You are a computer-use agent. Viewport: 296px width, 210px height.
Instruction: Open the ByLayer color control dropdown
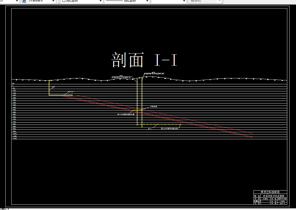coord(100,1)
